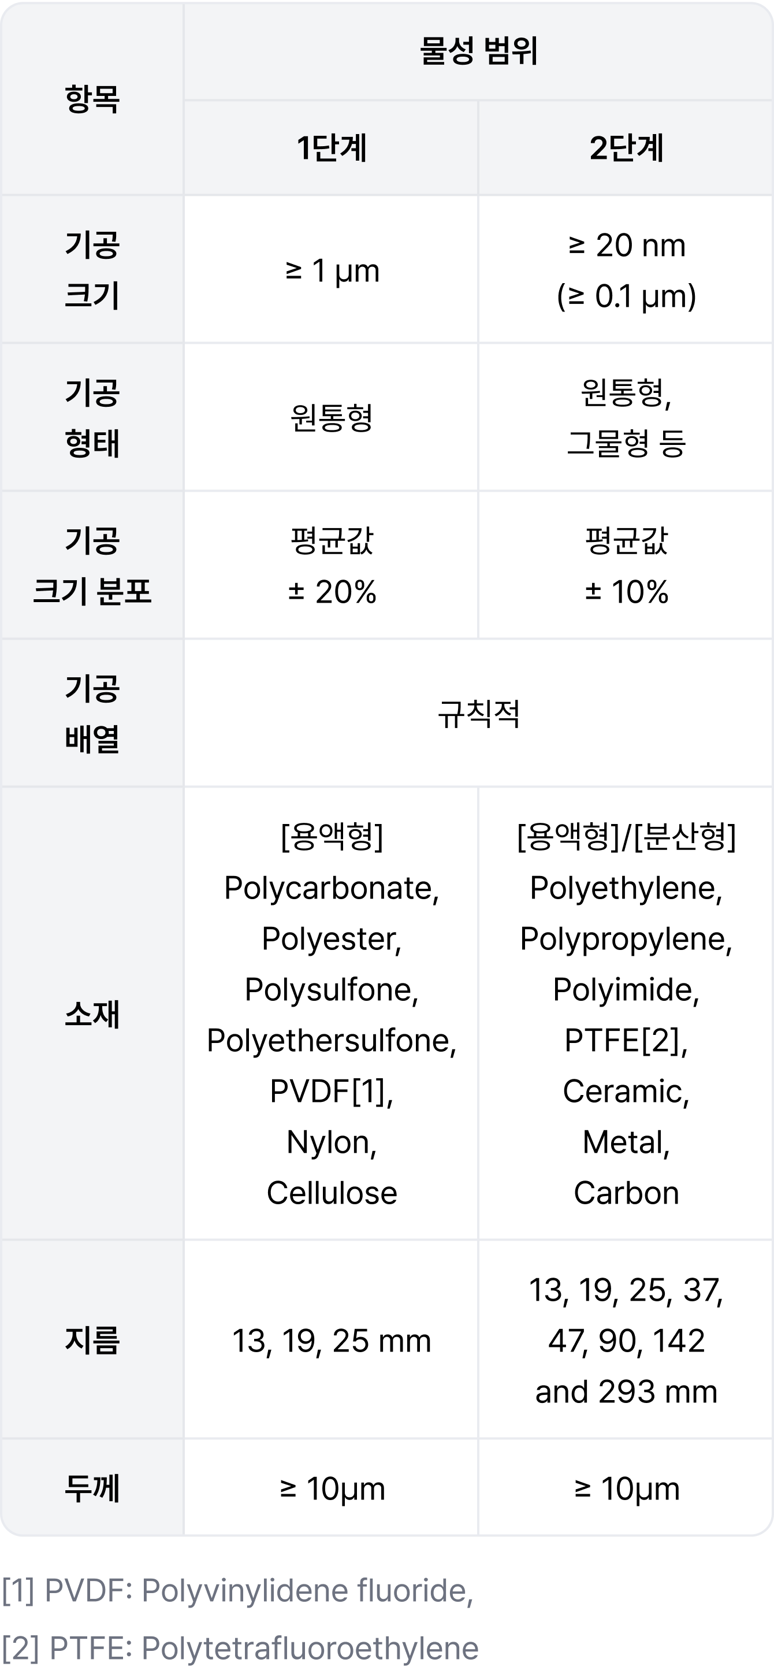Viewport: 774px width, 1674px height.
Task: Select the 기공 형태 row label
Action: click(x=92, y=417)
